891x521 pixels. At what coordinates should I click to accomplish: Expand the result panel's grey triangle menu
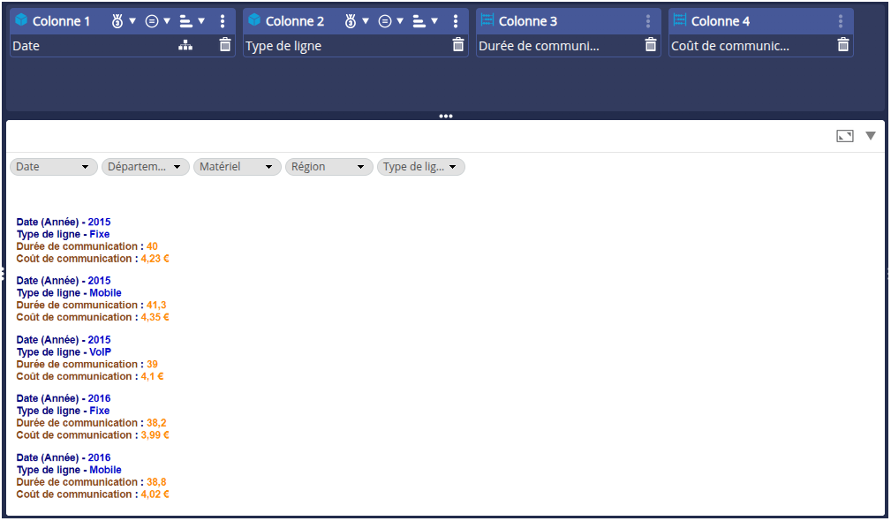pyautogui.click(x=871, y=136)
